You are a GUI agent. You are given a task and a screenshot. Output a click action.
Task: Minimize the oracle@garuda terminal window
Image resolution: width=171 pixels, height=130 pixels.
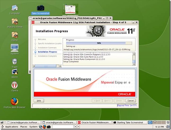[x=104, y=18]
